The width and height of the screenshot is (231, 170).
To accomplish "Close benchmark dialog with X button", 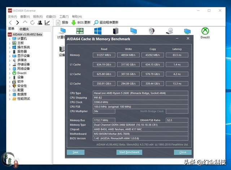I will click(188, 39).
